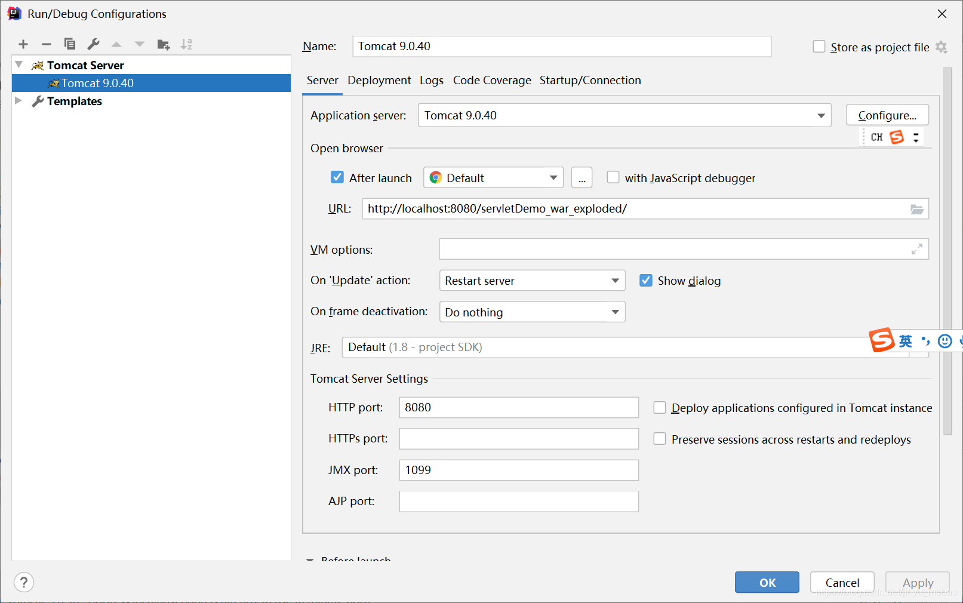Image resolution: width=963 pixels, height=603 pixels.
Task: Enable Preserve sessions across restarts and redeploys
Action: point(660,439)
